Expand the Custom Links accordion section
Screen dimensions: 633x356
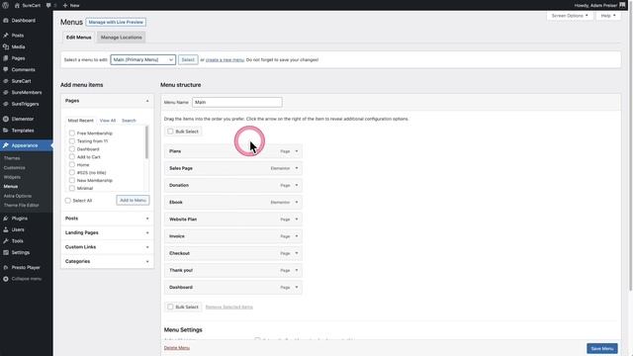point(107,247)
